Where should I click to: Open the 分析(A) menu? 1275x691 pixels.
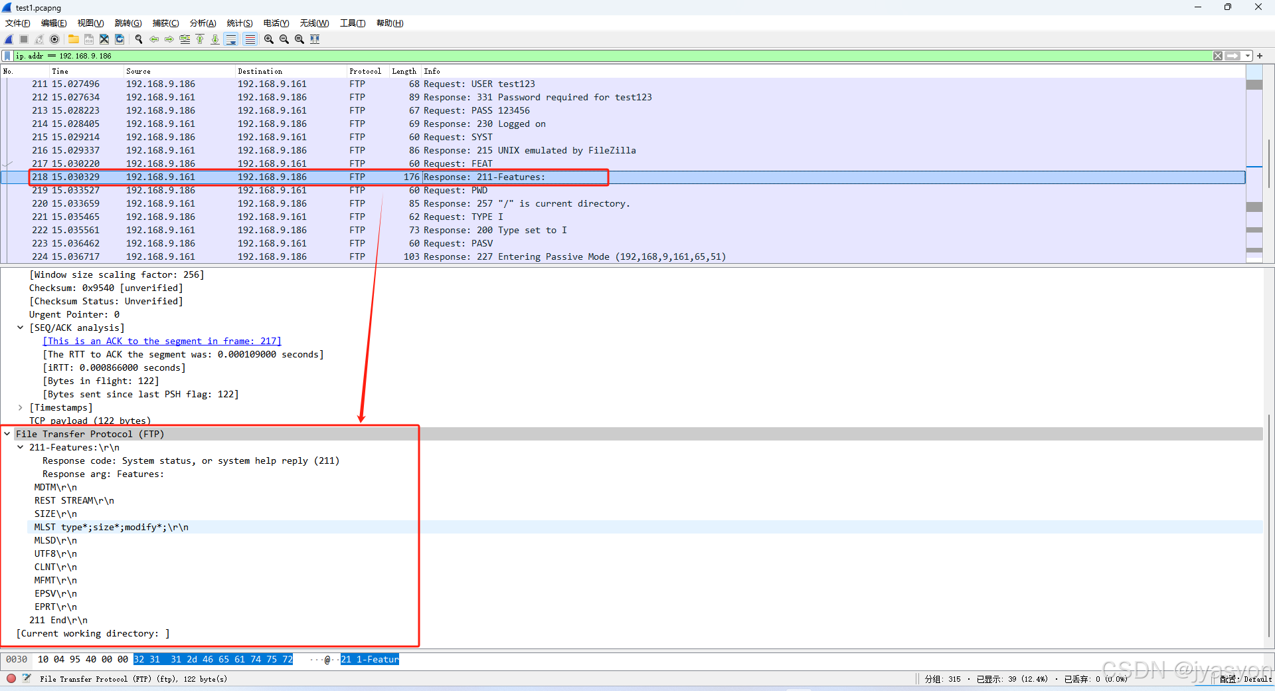pos(203,23)
